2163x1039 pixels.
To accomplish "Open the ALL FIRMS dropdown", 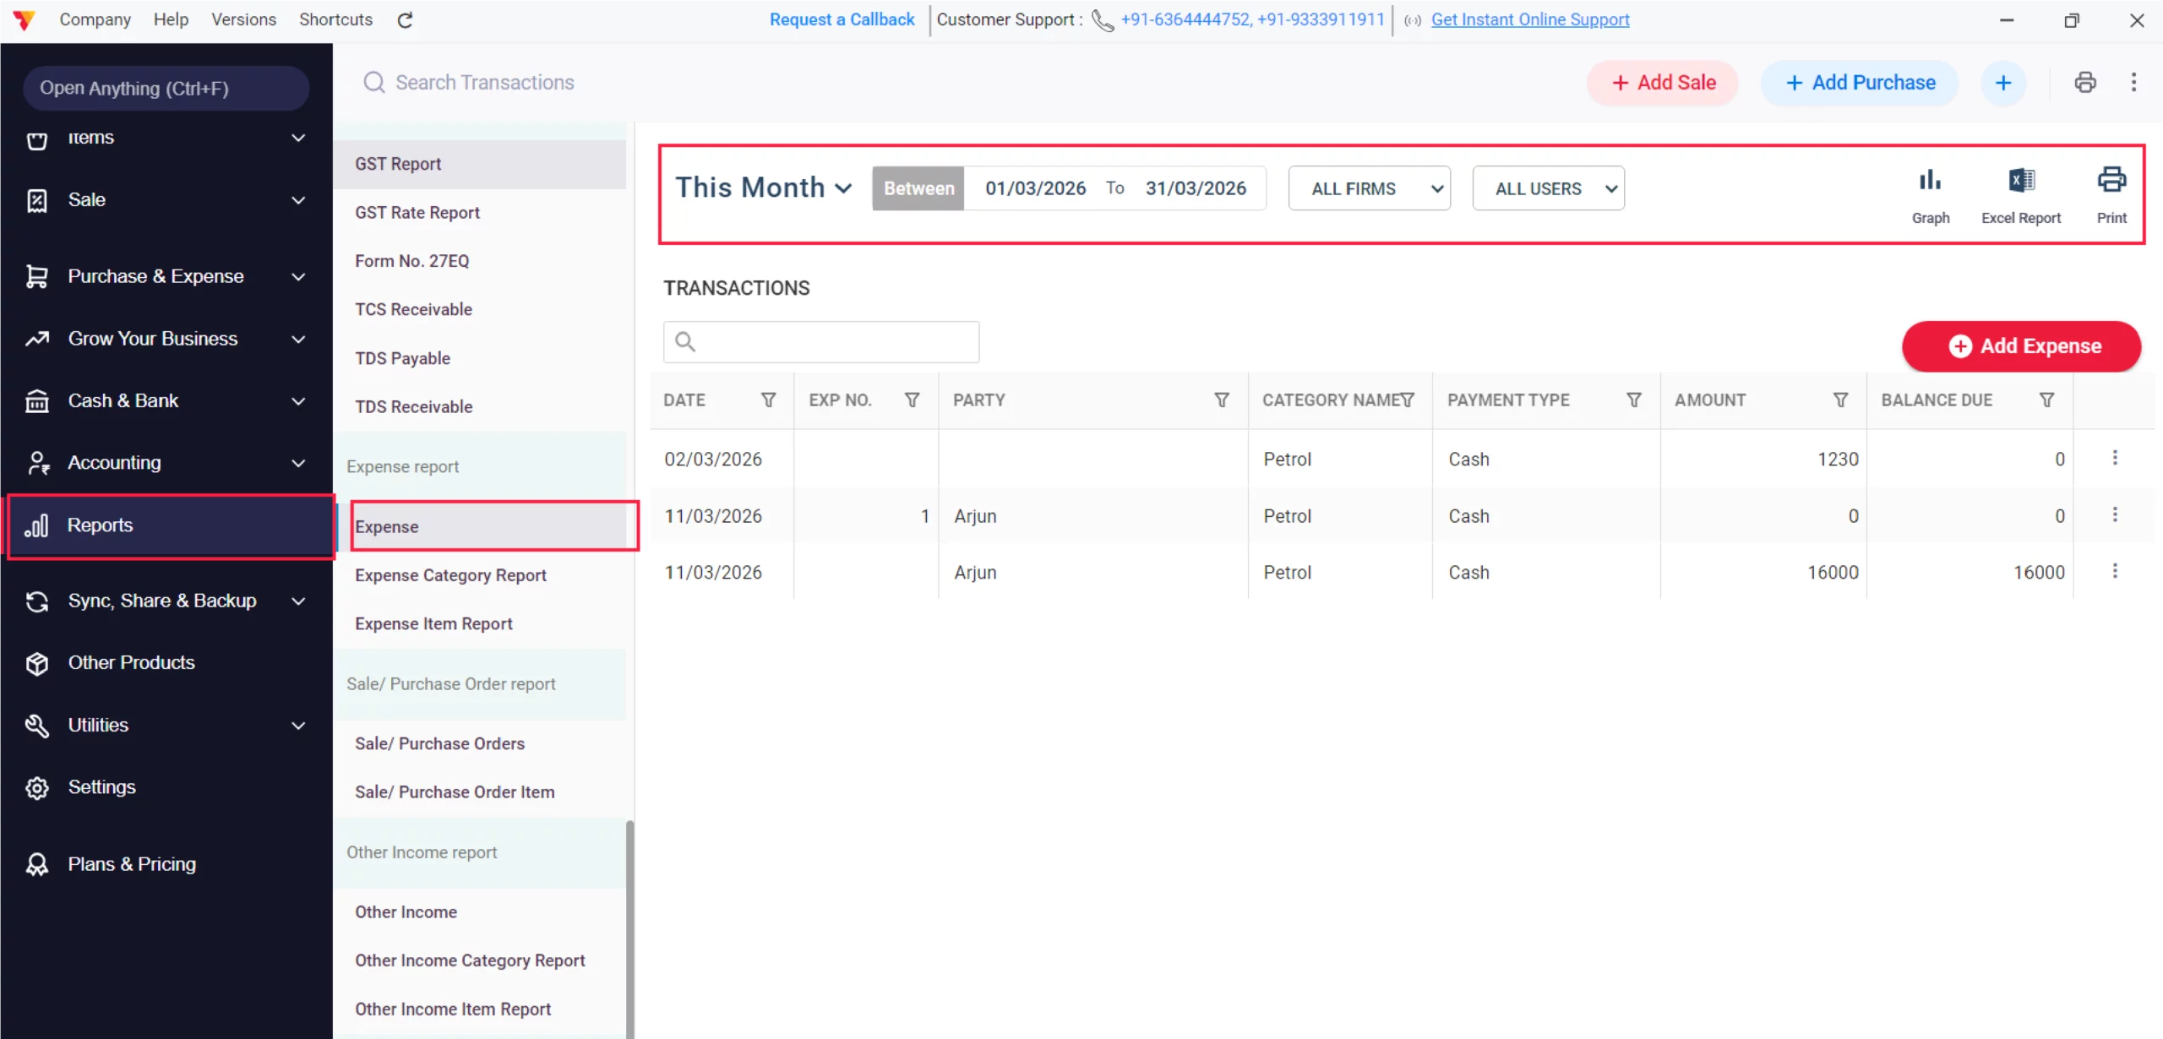I will pyautogui.click(x=1368, y=188).
